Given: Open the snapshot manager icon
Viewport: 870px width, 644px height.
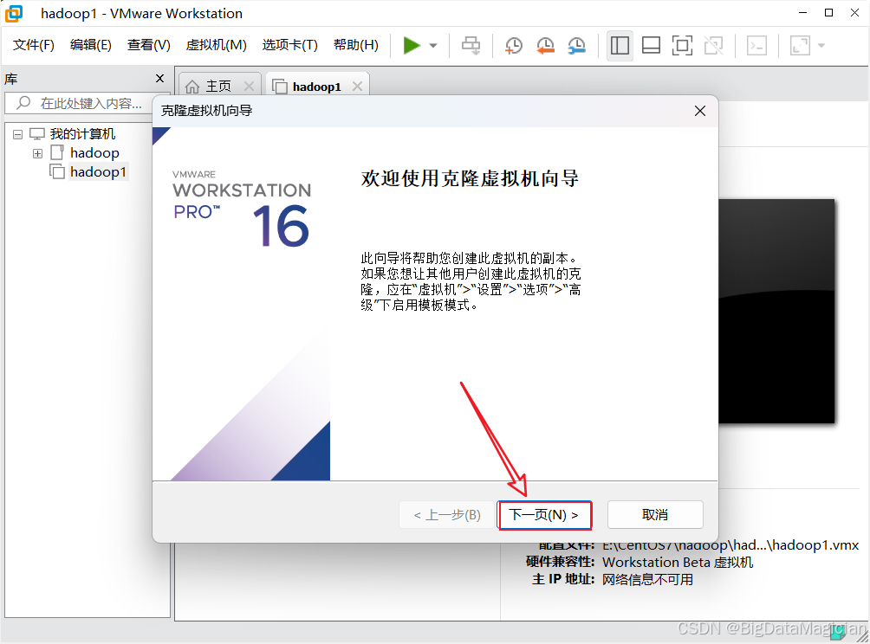Looking at the screenshot, I should coord(577,46).
